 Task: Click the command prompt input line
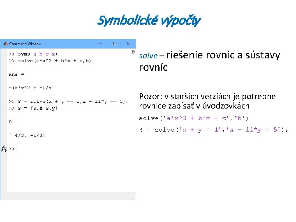pos(72,149)
